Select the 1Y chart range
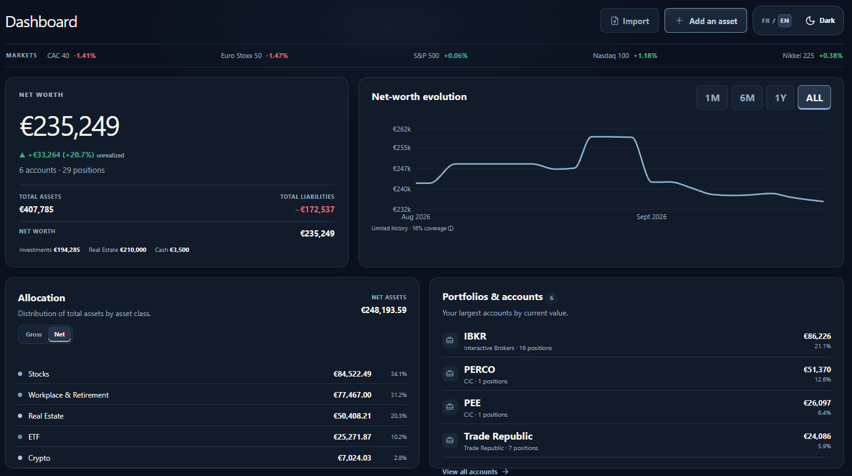The image size is (852, 476). pos(780,98)
